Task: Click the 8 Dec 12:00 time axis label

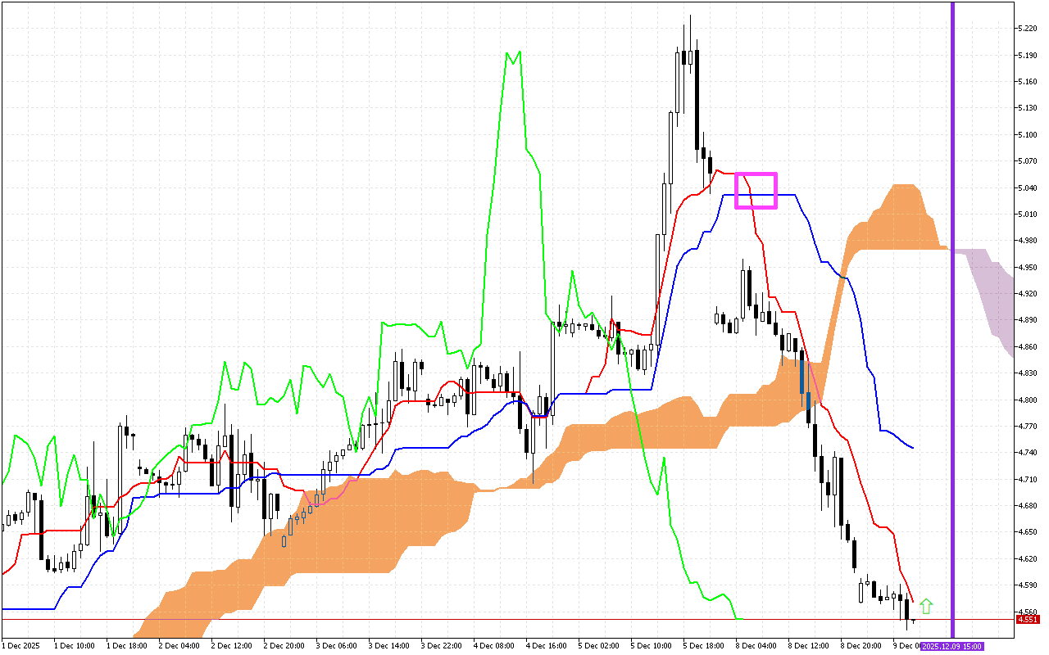Action: (x=808, y=646)
